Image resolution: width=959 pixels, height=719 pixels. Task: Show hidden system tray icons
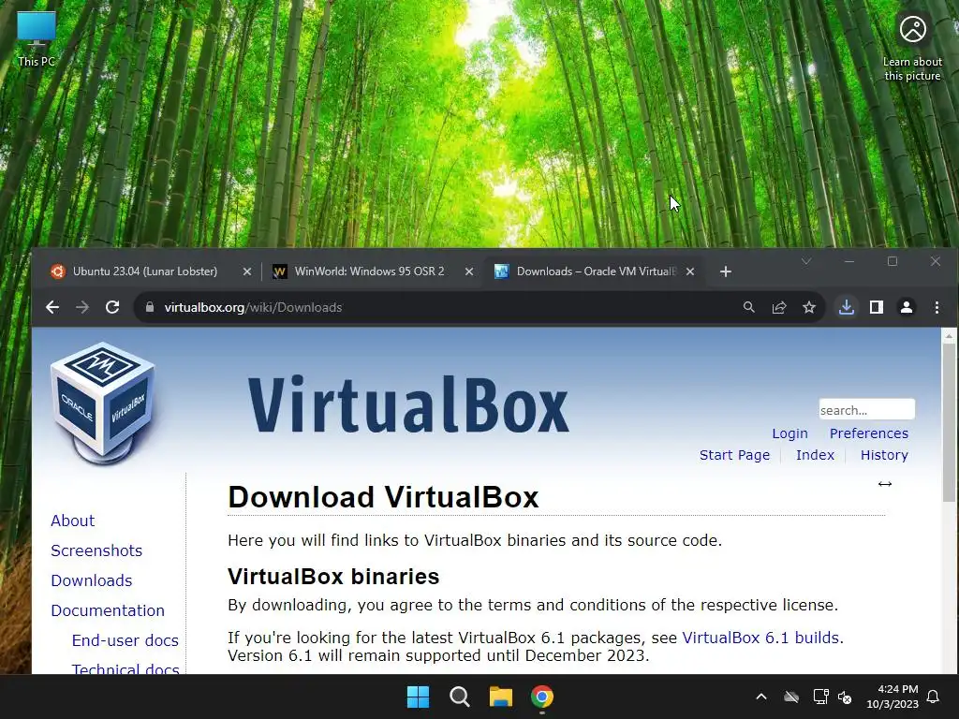coord(761,697)
